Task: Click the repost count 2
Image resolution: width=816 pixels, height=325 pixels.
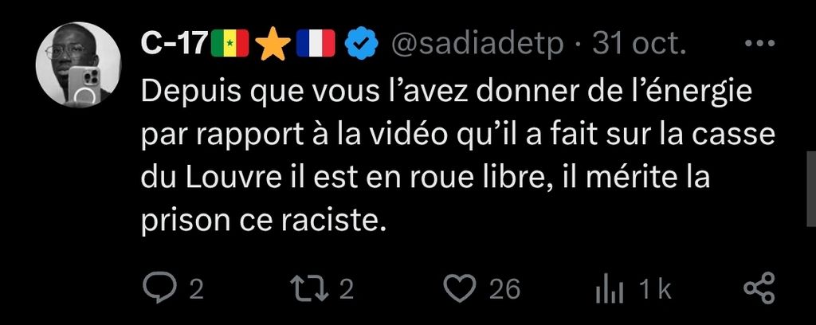Action: pos(347,290)
